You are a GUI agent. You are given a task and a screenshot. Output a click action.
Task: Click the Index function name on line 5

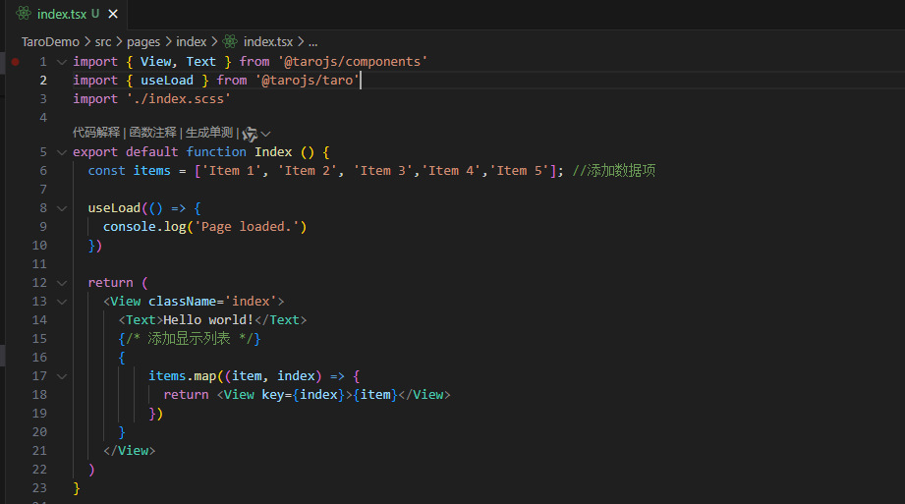273,152
